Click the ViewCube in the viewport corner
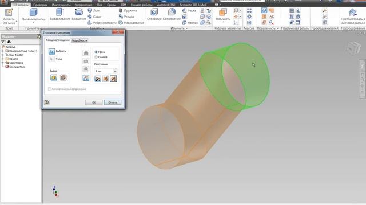 click(x=354, y=48)
